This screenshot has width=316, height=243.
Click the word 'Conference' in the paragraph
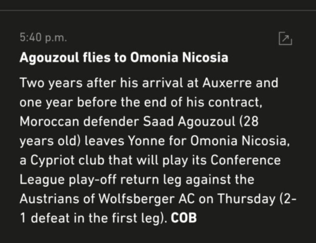(x=246, y=160)
